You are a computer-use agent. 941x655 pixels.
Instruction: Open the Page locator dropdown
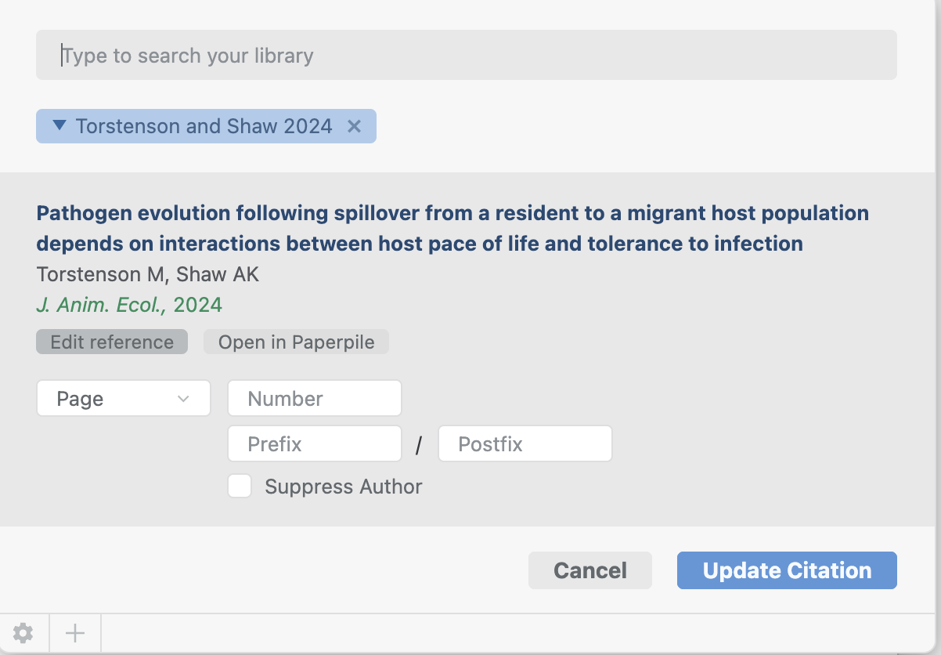point(124,398)
